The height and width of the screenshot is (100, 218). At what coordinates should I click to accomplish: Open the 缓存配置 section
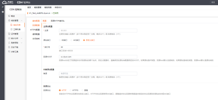point(36,34)
